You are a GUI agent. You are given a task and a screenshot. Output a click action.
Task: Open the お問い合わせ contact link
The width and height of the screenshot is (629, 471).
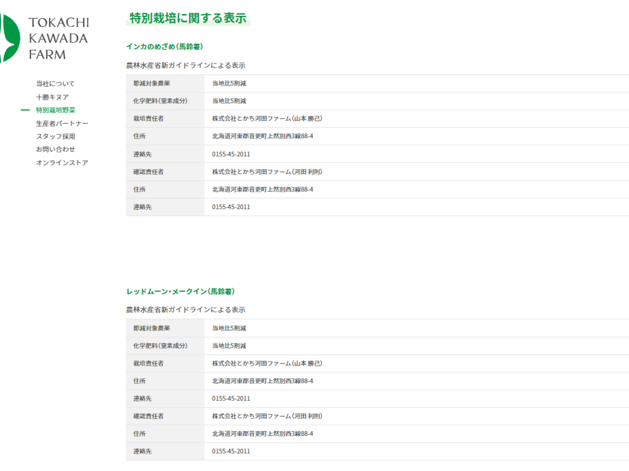(55, 149)
